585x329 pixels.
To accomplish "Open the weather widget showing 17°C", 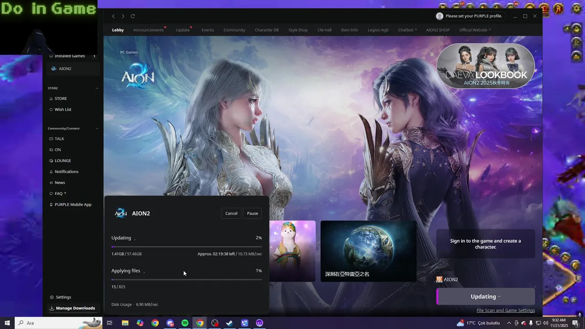I will 478,323.
